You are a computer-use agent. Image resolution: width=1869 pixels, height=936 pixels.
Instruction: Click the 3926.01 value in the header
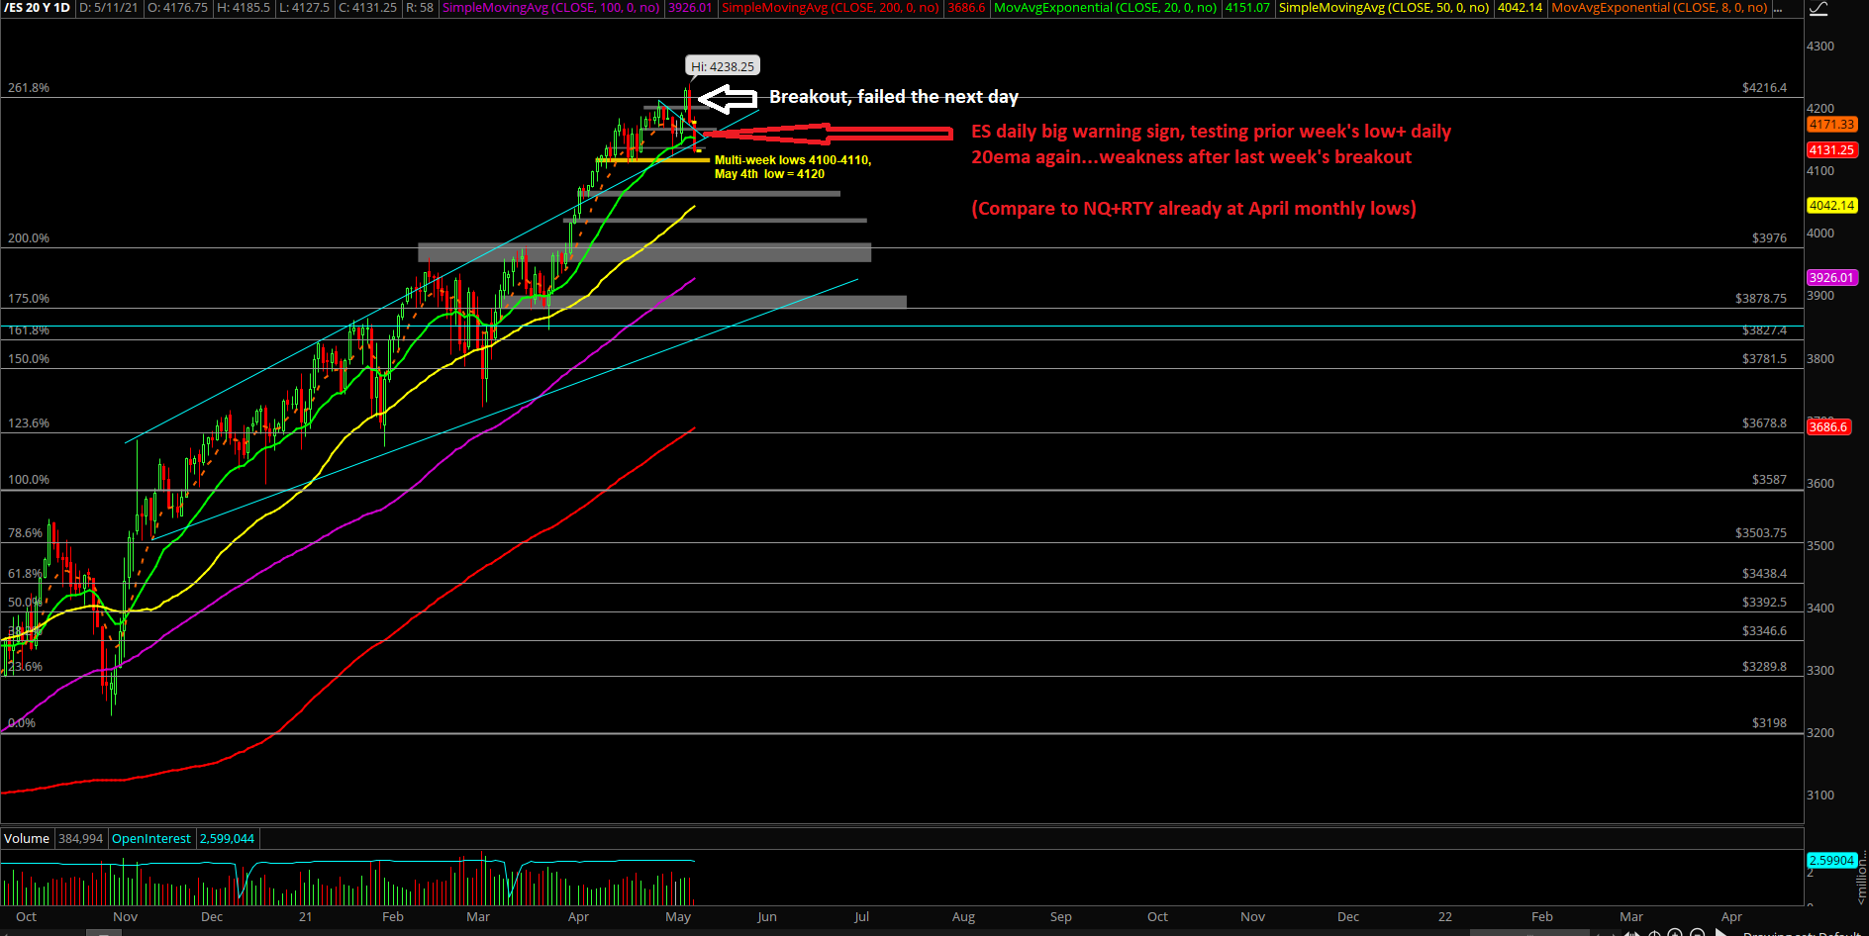[690, 8]
